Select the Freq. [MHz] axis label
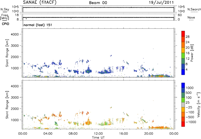The height and width of the screenshot is (139, 201). [x=5, y=17]
